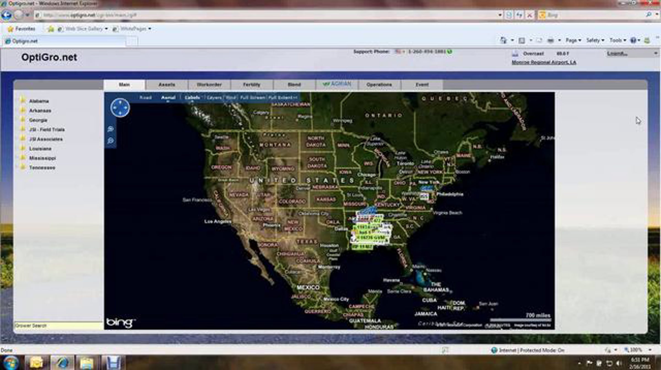Open the Louisiana folder in tree
661x370 pixels.
(40, 149)
